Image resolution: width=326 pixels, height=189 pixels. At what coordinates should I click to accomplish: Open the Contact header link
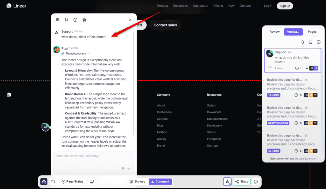click(245, 6)
